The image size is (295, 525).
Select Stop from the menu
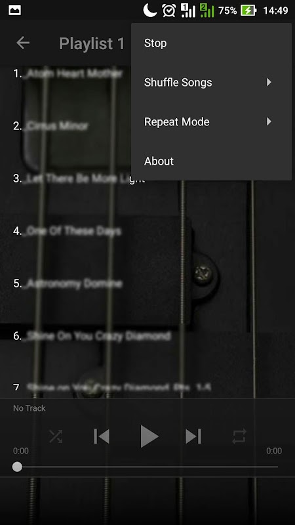tap(211, 43)
